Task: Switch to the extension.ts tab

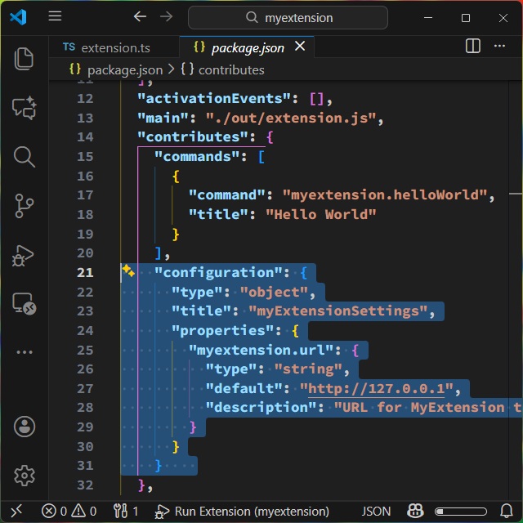Action: point(106,47)
